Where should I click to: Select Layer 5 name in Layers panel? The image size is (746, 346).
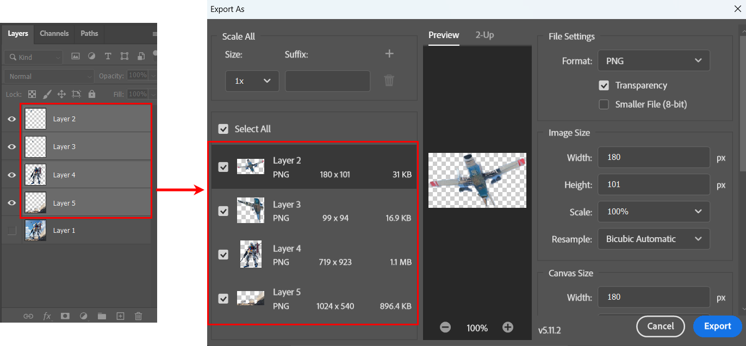coord(64,203)
